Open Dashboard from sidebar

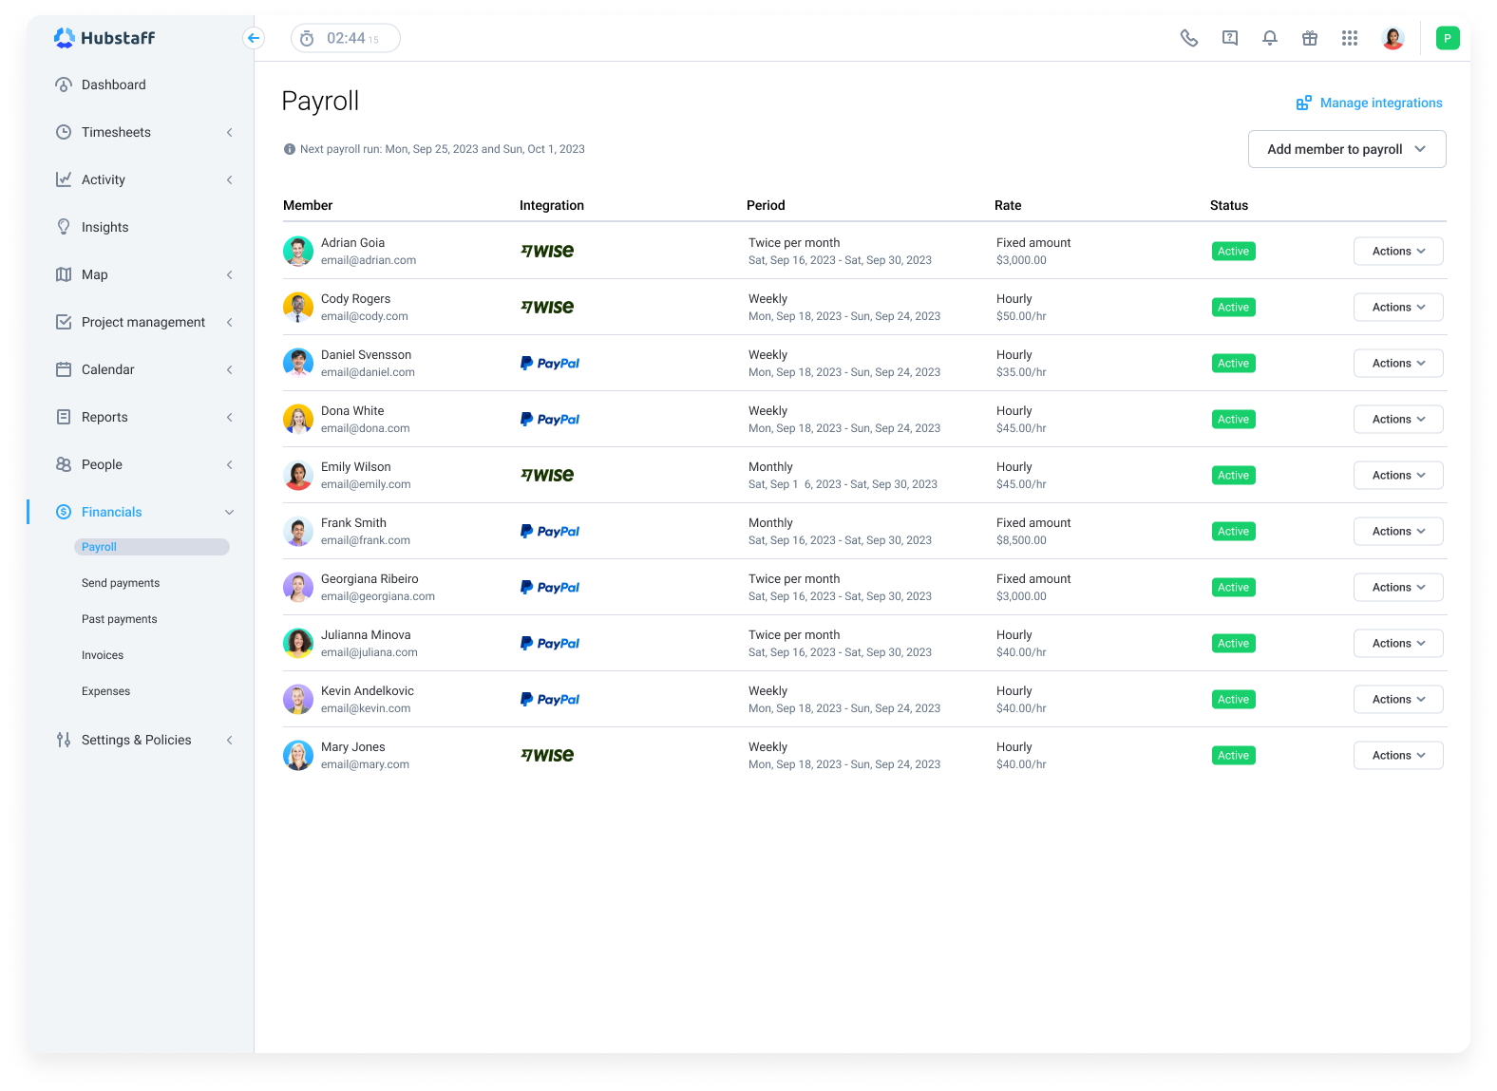(x=113, y=85)
